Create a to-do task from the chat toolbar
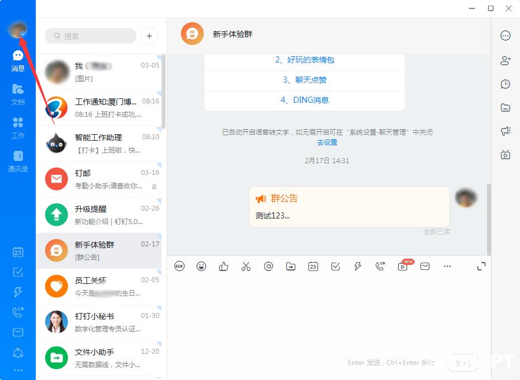Screen dimensions: 520x380 [x=335, y=266]
